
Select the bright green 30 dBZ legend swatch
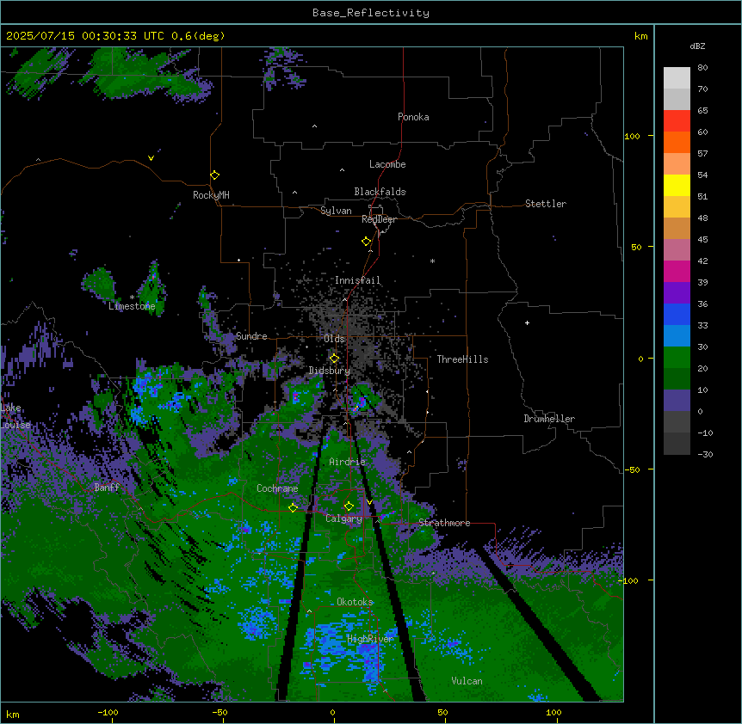click(677, 358)
